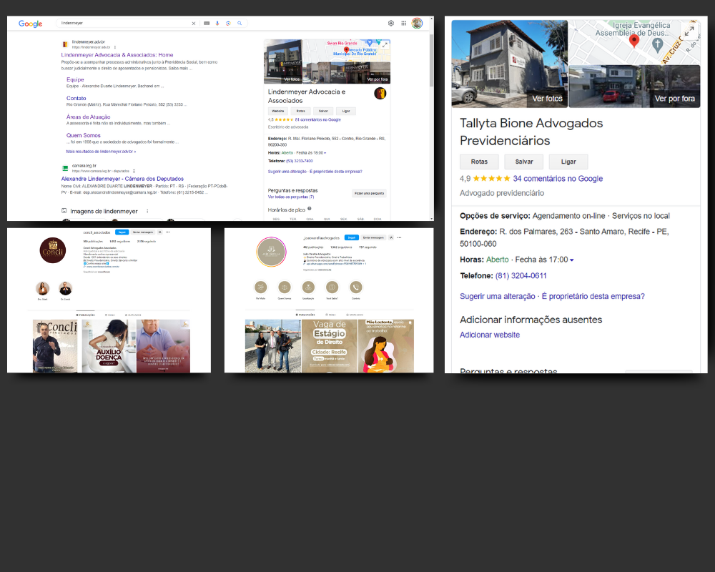Open Google settings gear icon
The image size is (715, 572).
[x=391, y=24]
